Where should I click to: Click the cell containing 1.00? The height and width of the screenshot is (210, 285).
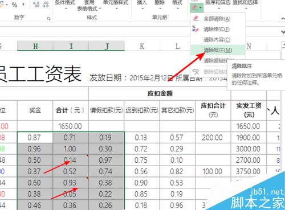point(71,149)
